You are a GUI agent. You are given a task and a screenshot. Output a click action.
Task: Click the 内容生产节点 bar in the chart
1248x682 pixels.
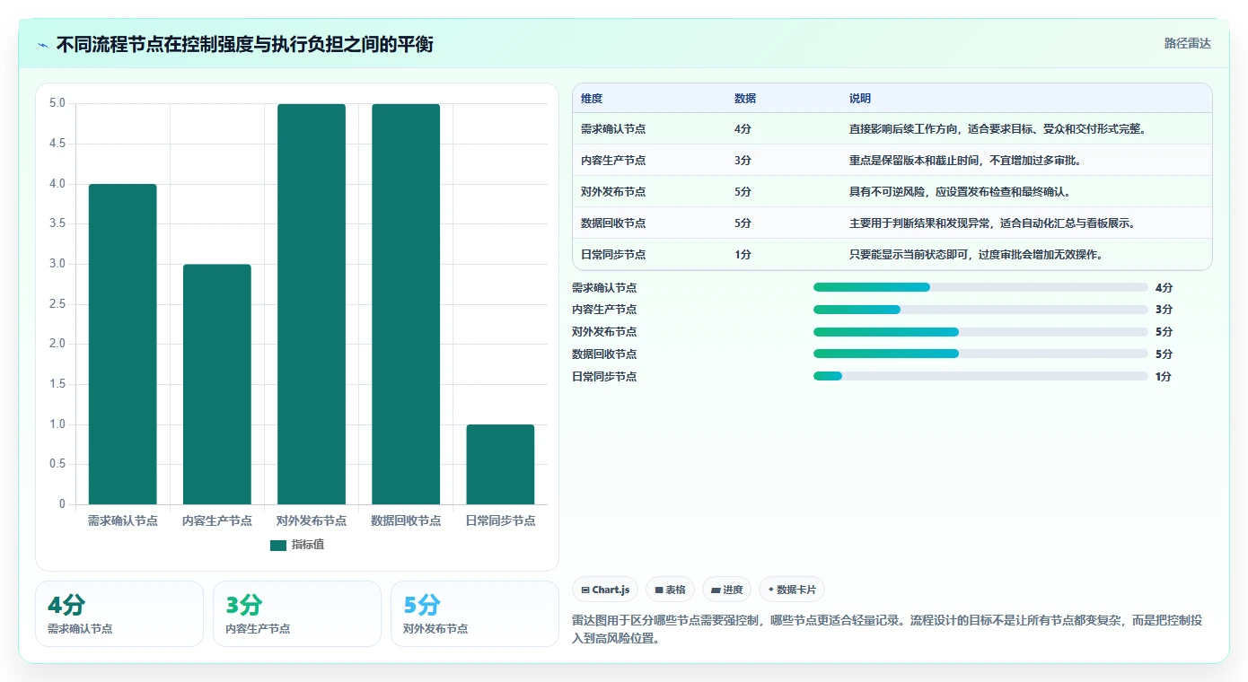tap(217, 384)
